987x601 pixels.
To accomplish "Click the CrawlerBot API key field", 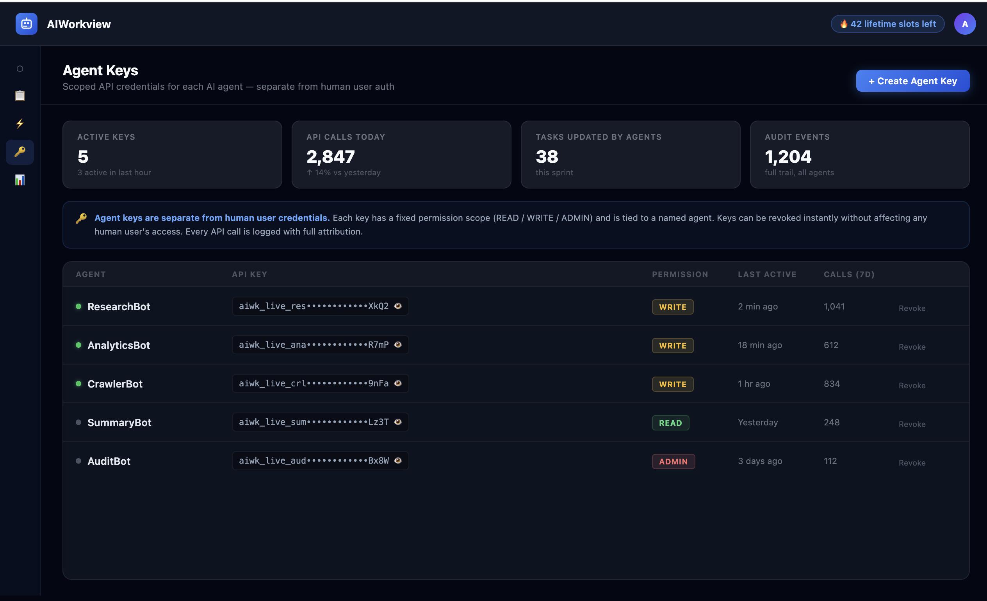I will [313, 384].
